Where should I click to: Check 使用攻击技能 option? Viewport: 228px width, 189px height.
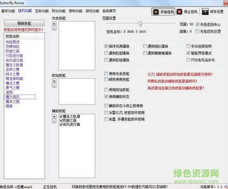coord(106,74)
